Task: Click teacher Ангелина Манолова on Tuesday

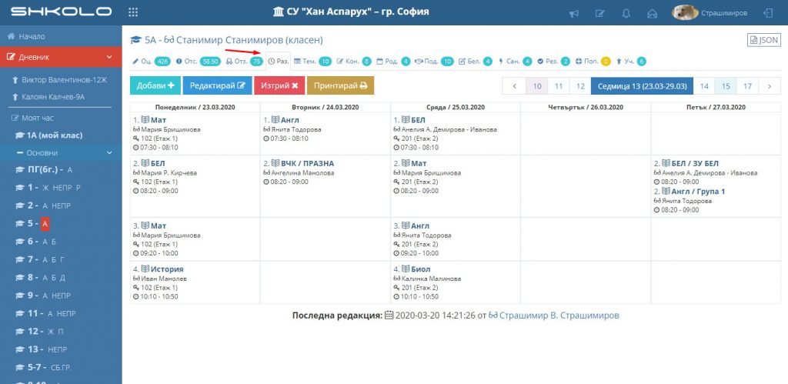Action: point(302,173)
